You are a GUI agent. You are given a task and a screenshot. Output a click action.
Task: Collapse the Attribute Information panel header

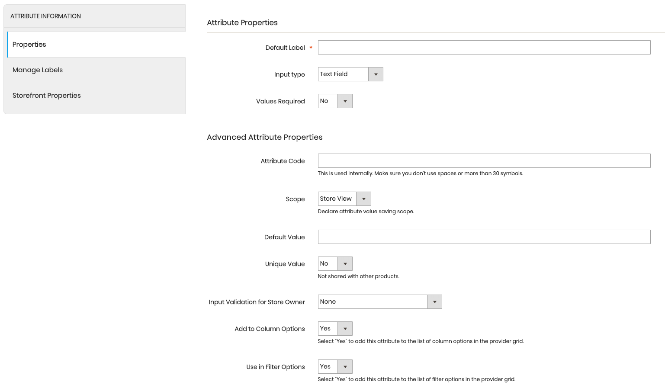[x=94, y=16]
